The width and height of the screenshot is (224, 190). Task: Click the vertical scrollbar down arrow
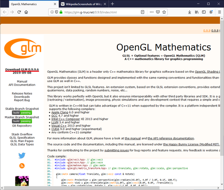(x=222, y=184)
